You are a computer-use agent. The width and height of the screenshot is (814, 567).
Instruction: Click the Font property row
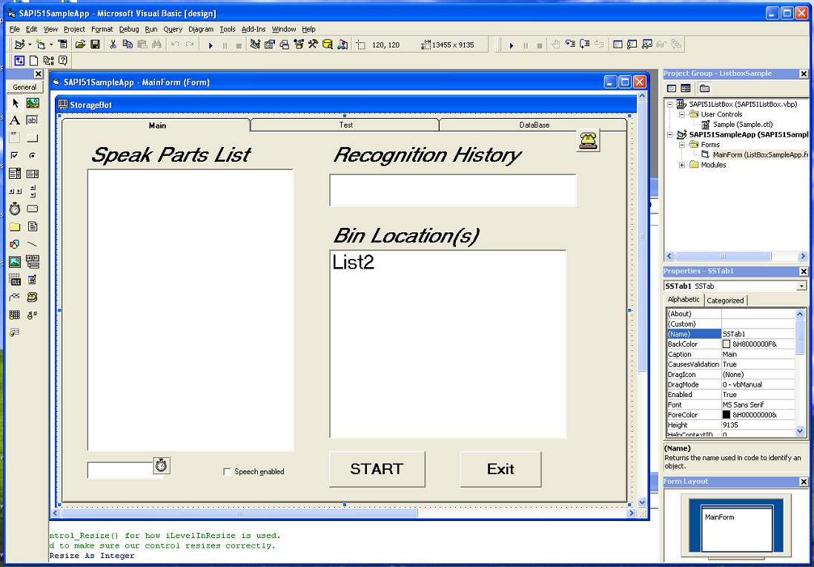pyautogui.click(x=731, y=405)
